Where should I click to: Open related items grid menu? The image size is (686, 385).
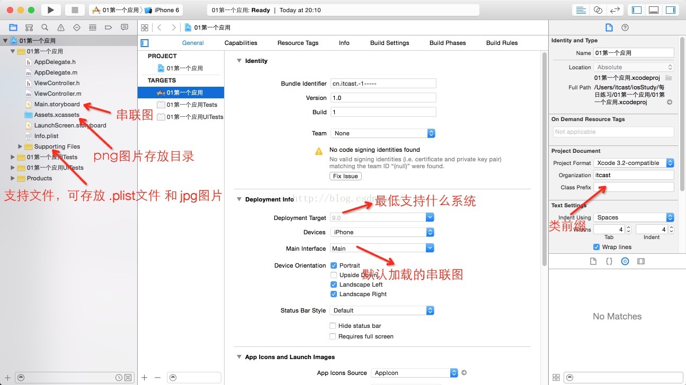[x=145, y=27]
